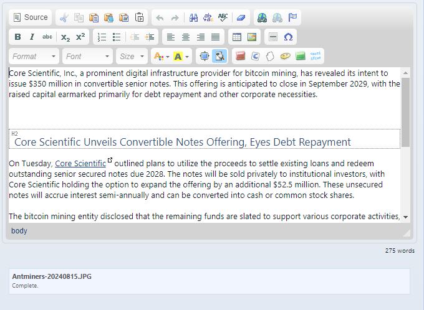Click the Core Scientific hyperlink

click(x=80, y=164)
